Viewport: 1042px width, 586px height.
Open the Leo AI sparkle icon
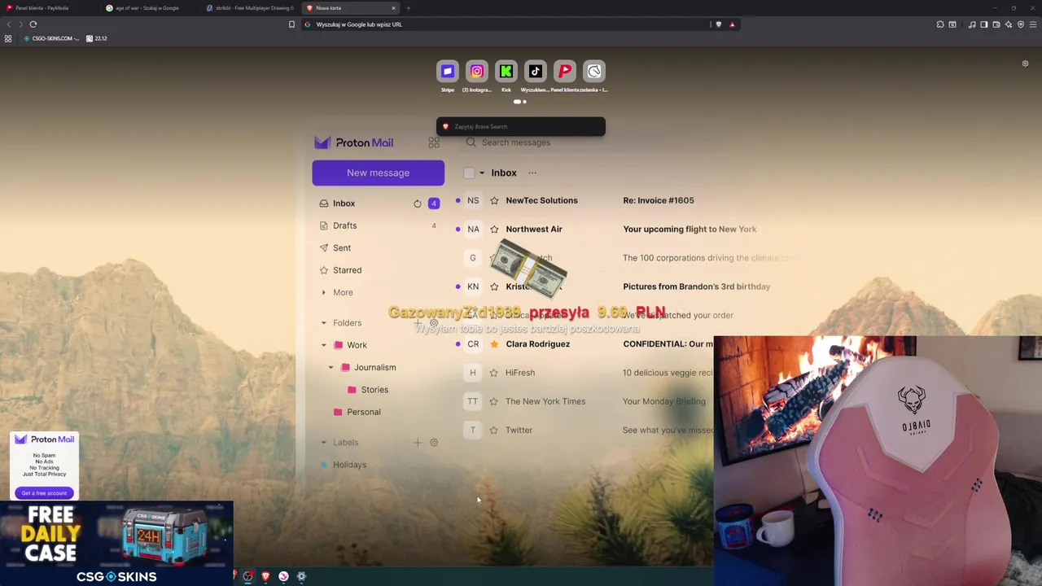tap(1008, 24)
